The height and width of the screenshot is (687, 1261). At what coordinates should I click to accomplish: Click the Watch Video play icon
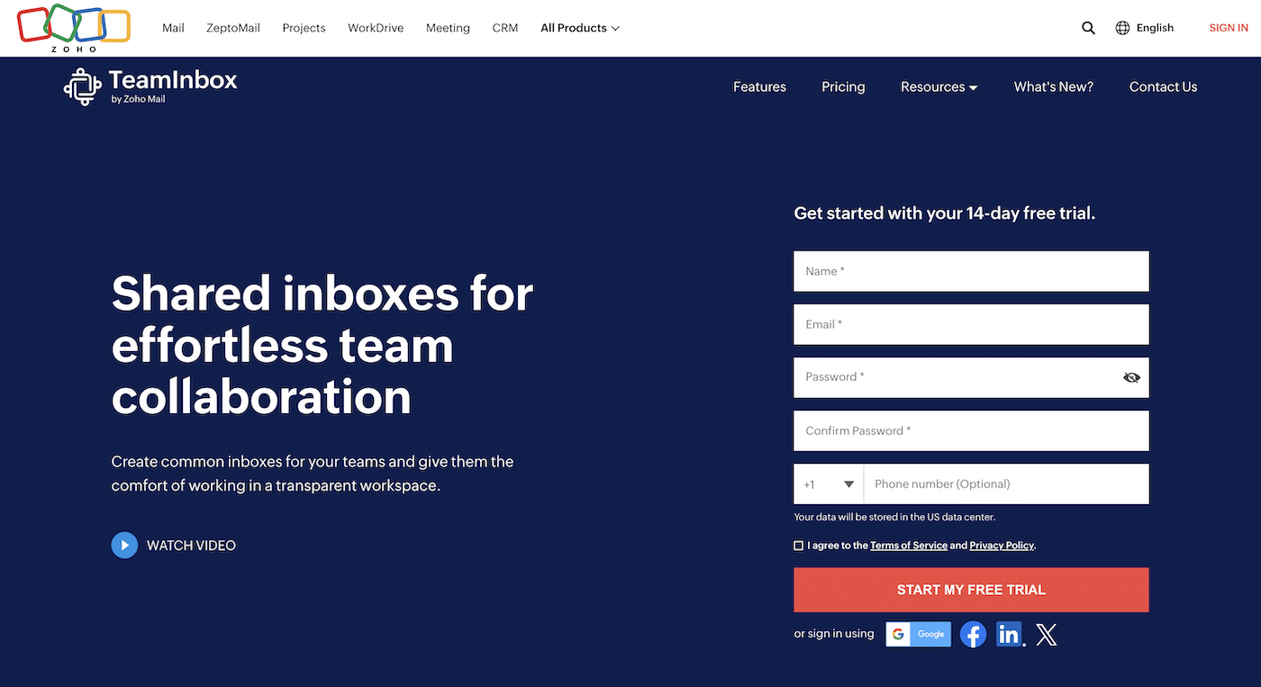coord(124,545)
